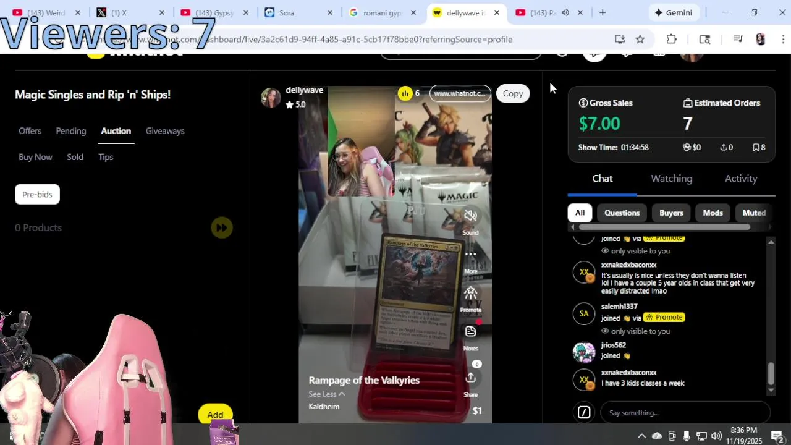Click the viewer count bars icon
This screenshot has height=445, width=791.
[x=405, y=93]
